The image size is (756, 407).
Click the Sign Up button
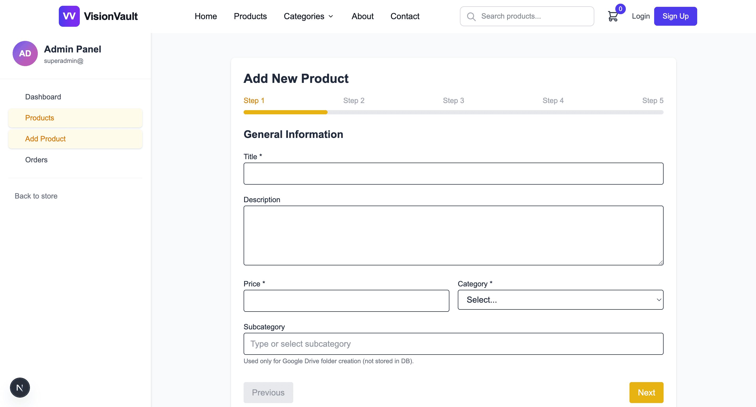(x=675, y=16)
